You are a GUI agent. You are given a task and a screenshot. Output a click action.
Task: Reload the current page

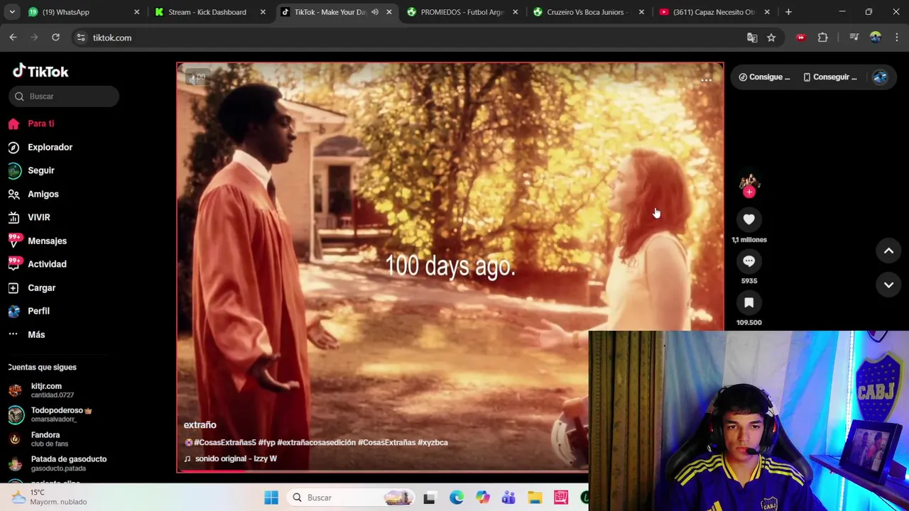click(55, 38)
